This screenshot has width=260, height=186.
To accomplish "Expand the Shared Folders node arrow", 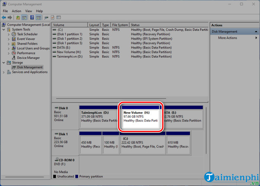I will coord(9,44).
